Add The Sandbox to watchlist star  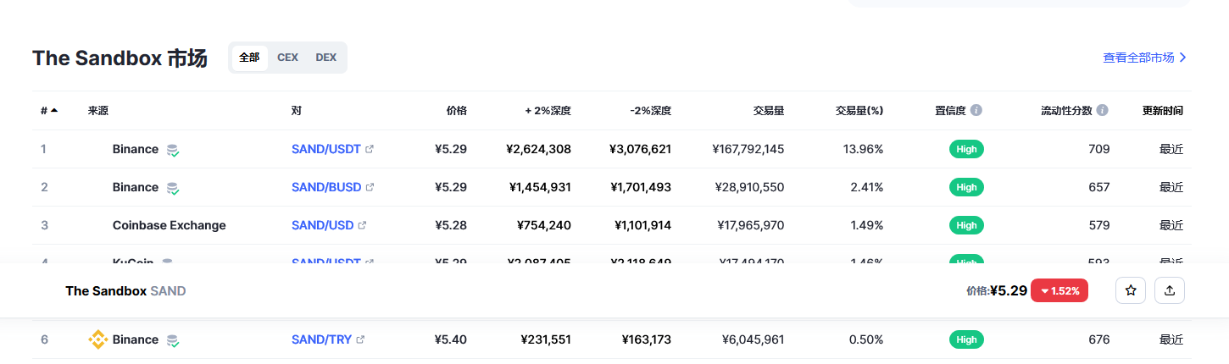coord(1131,290)
